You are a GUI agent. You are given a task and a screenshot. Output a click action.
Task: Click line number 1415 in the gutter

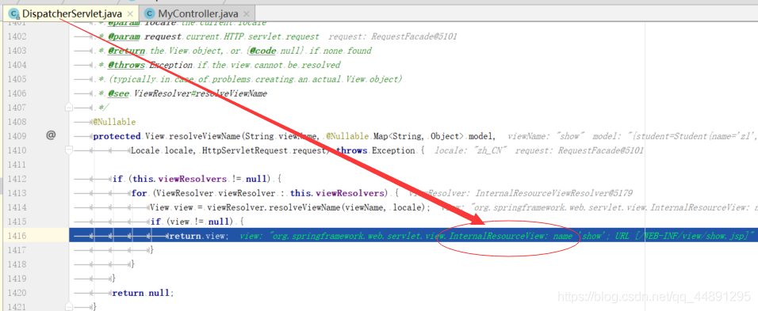(17, 222)
